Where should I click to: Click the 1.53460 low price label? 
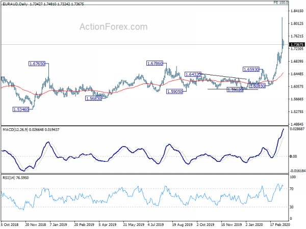(21, 109)
